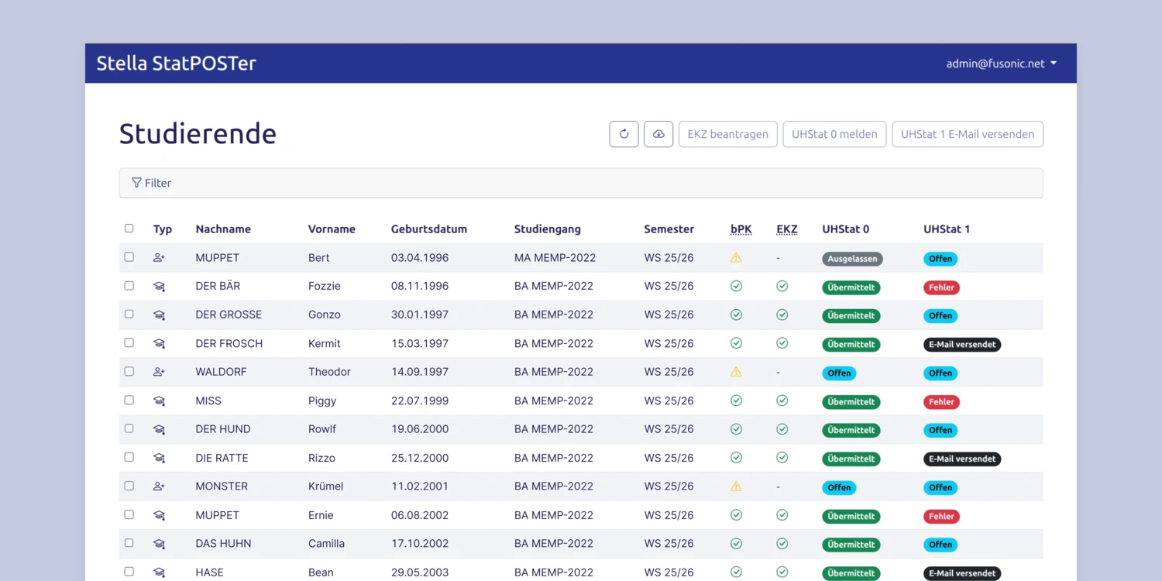The height and width of the screenshot is (581, 1162).
Task: Click the first name Camilla
Action: click(x=326, y=544)
